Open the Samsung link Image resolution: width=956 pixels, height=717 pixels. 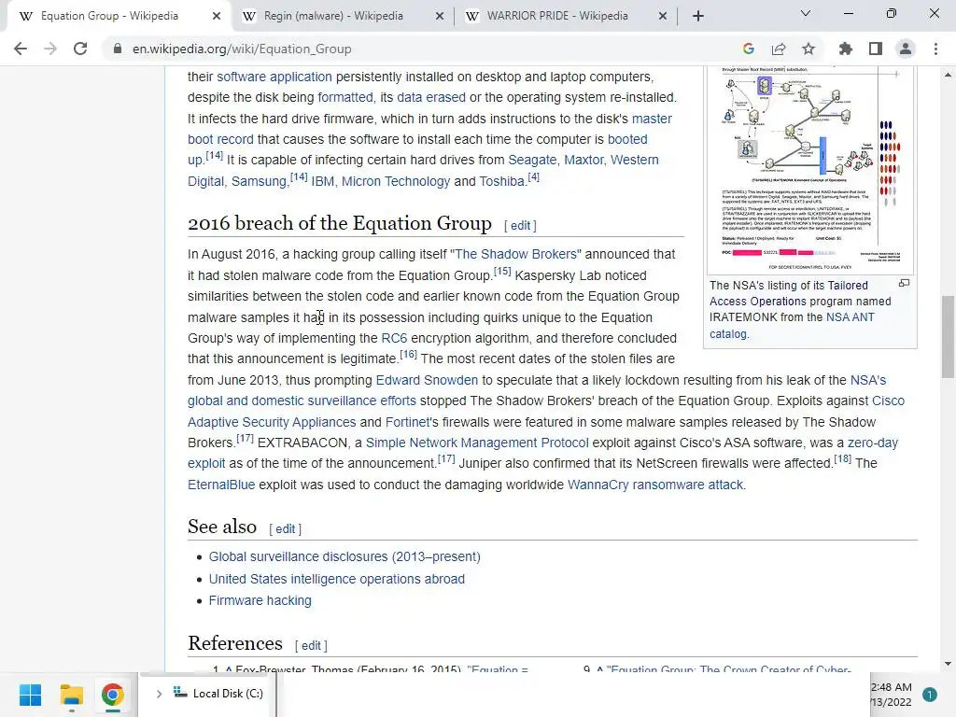(x=259, y=182)
